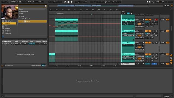
Task: Stop playback with the Stop button
Action: [x=69, y=2]
